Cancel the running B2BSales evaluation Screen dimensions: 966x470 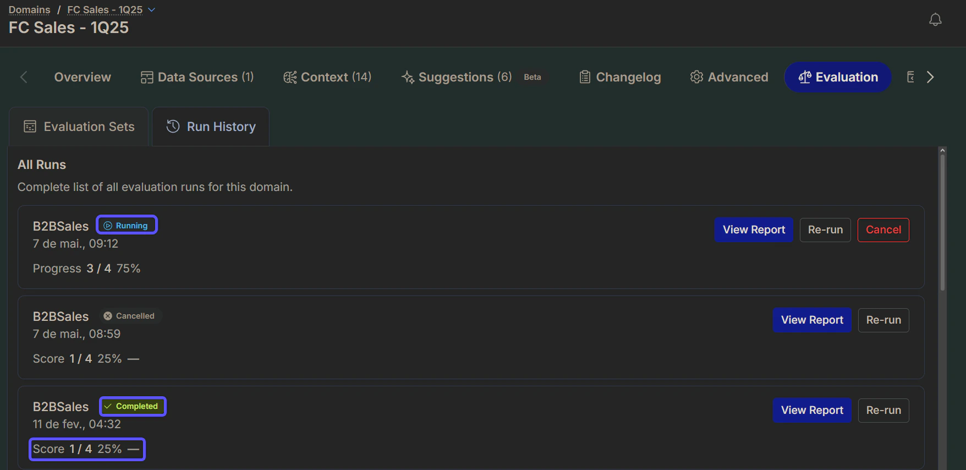click(x=883, y=230)
